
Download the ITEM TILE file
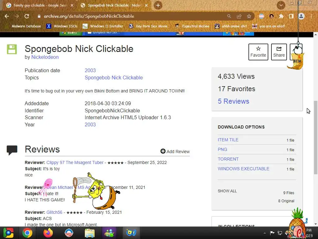coord(228,140)
